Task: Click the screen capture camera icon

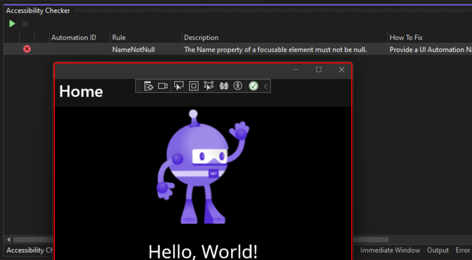Action: [163, 86]
